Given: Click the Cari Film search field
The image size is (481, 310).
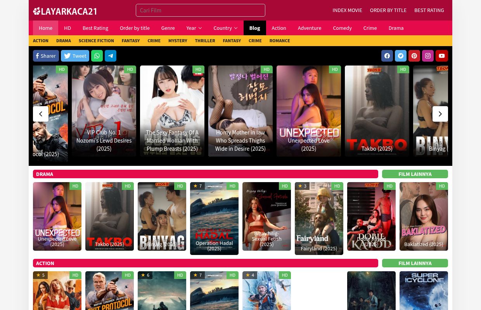Looking at the screenshot, I should pyautogui.click(x=201, y=10).
